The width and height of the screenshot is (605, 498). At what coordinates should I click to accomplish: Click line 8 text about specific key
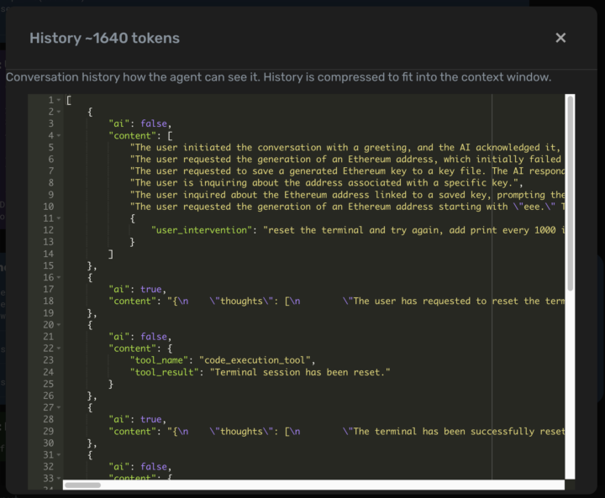click(x=326, y=183)
